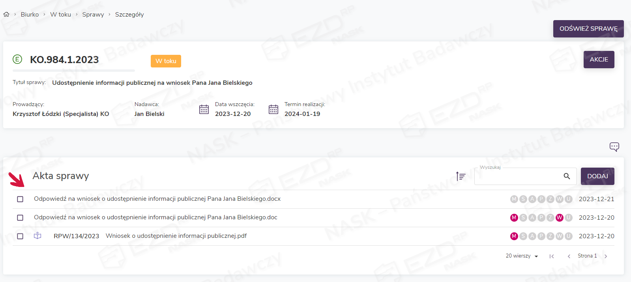Open the 20 wierszy rows dropdown

[x=522, y=256]
